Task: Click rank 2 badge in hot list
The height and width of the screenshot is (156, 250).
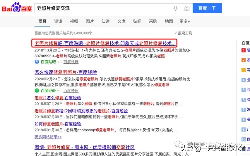Action: click(243, 60)
